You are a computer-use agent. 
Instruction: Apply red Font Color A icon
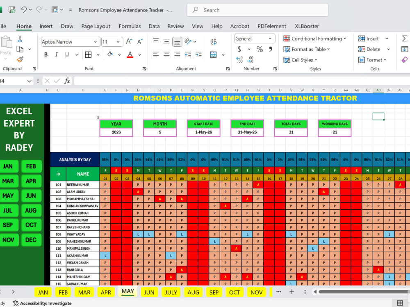click(130, 54)
